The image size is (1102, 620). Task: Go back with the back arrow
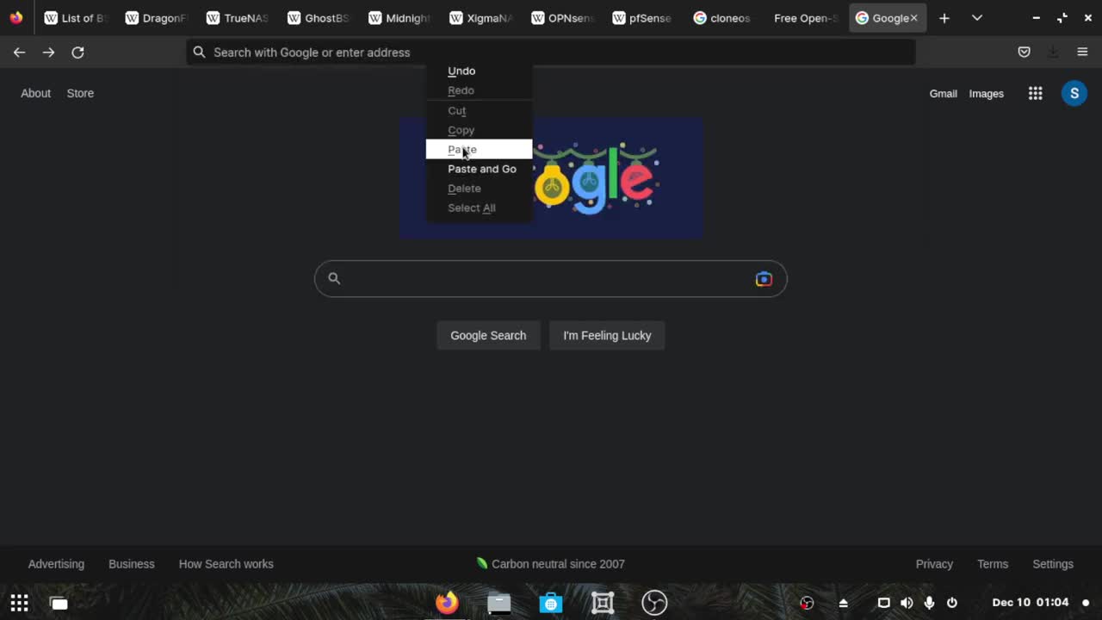(19, 53)
